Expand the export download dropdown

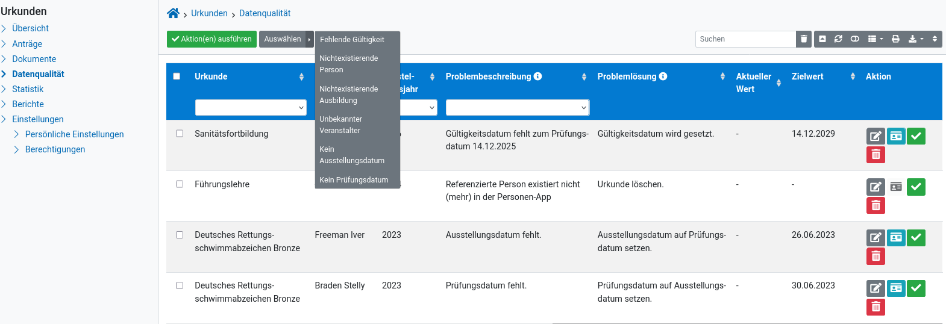pyautogui.click(x=916, y=39)
